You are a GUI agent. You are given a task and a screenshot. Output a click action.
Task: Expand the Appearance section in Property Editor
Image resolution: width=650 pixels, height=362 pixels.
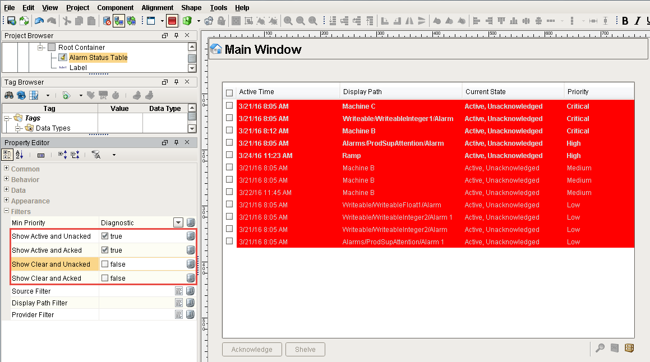5,201
